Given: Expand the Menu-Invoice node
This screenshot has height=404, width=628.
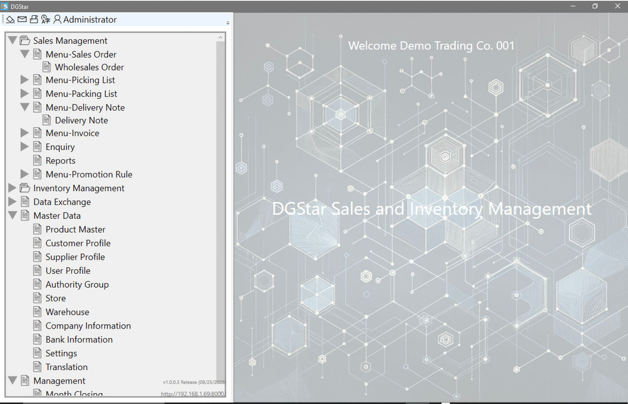Looking at the screenshot, I should pyautogui.click(x=25, y=133).
